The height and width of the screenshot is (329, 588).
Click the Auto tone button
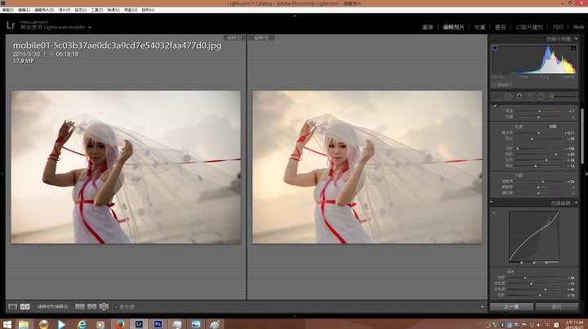tap(553, 127)
